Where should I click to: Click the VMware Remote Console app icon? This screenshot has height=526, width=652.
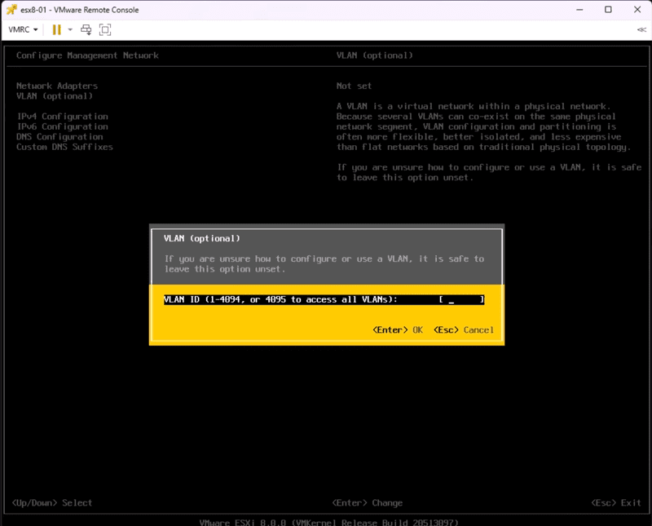[x=11, y=10]
